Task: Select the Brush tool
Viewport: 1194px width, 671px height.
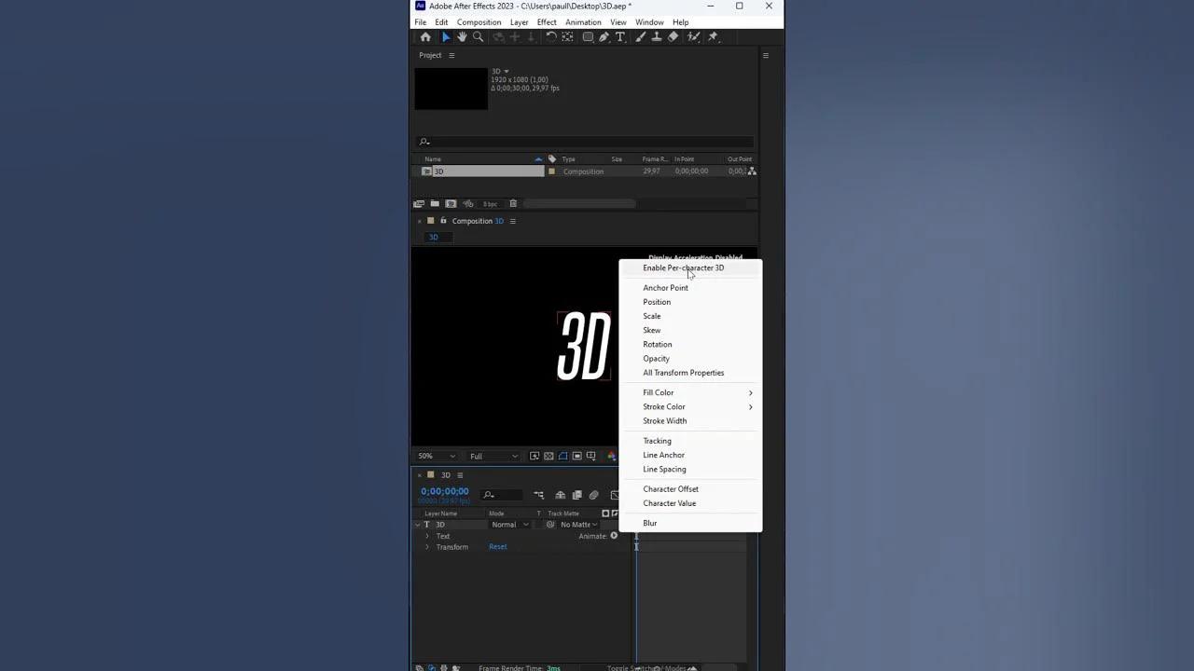Action: pyautogui.click(x=640, y=37)
